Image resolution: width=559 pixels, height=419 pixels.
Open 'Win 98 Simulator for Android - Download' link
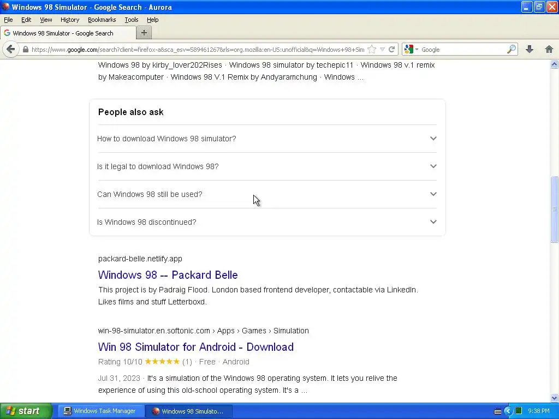click(196, 346)
